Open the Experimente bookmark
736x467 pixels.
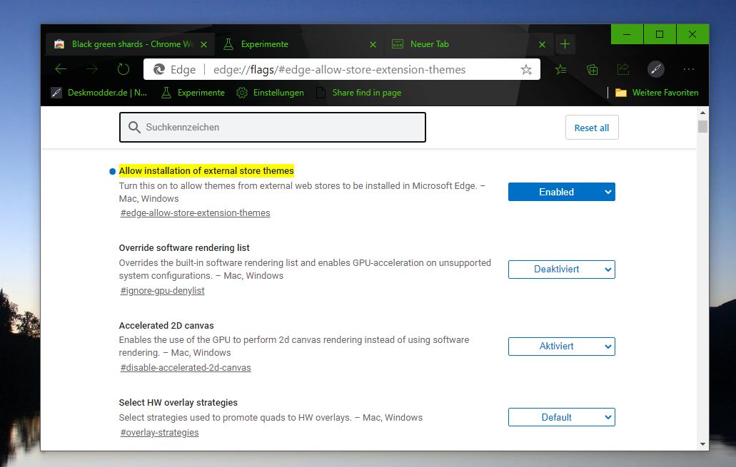(193, 93)
